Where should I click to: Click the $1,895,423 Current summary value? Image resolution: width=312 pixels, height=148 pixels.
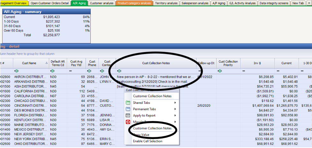point(51,17)
